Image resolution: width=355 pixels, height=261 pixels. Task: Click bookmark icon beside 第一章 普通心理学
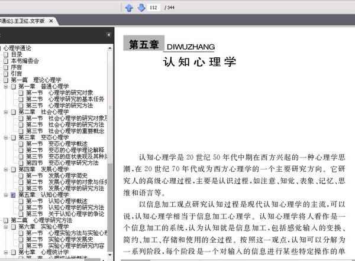click(x=14, y=87)
